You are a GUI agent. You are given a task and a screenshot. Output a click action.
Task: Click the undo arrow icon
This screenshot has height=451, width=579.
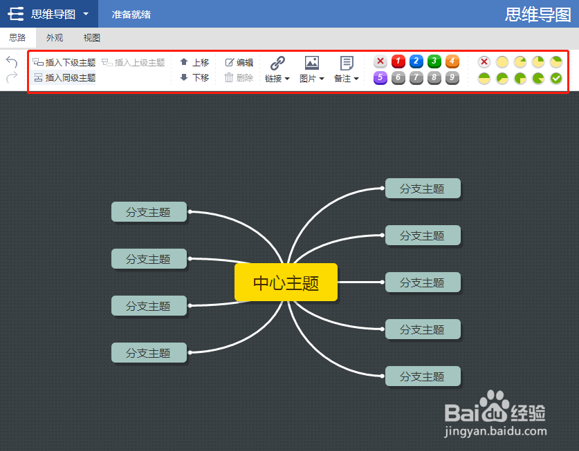tap(11, 62)
